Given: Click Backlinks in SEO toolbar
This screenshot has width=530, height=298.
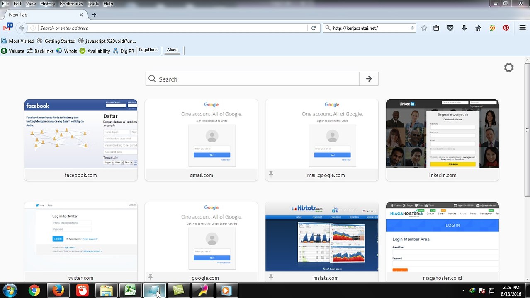Looking at the screenshot, I should [x=40, y=51].
